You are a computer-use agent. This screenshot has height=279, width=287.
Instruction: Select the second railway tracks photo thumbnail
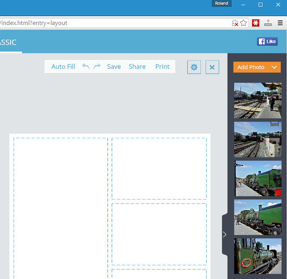[258, 139]
